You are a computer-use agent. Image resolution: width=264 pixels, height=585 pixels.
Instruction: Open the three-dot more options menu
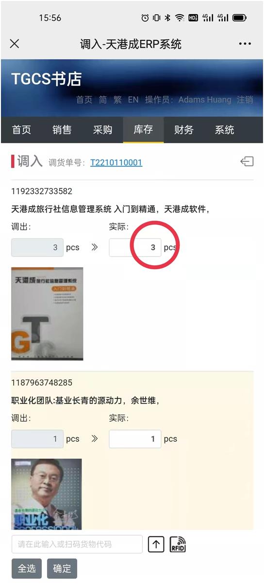coord(245,44)
